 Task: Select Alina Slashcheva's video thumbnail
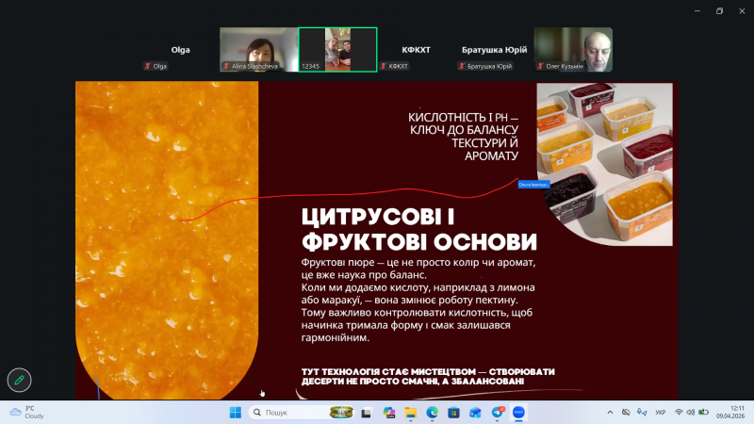click(258, 49)
